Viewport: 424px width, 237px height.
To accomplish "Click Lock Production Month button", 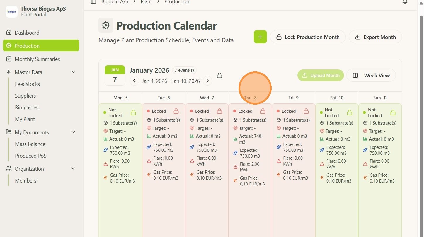I will 308,37.
